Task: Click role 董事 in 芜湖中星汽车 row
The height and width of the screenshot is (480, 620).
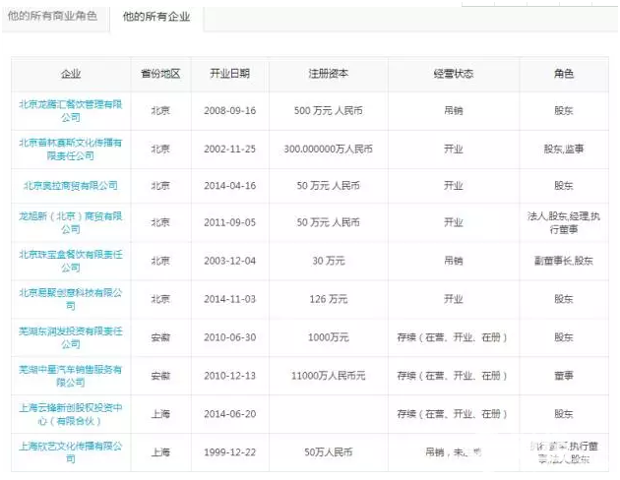Action: (564, 376)
